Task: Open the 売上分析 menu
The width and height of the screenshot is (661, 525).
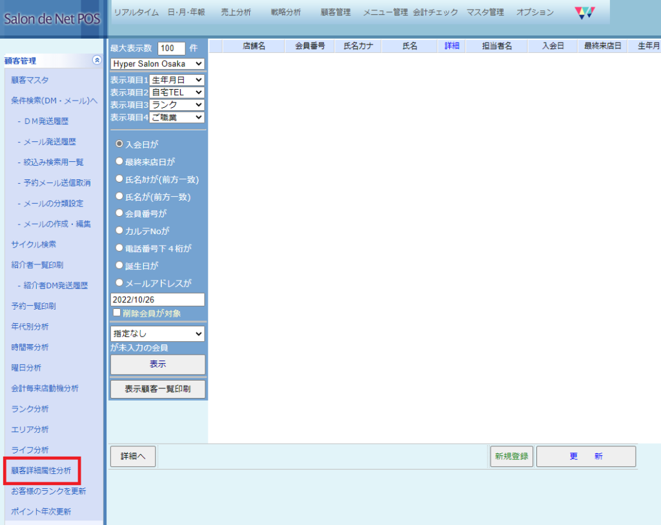Action: pyautogui.click(x=236, y=12)
